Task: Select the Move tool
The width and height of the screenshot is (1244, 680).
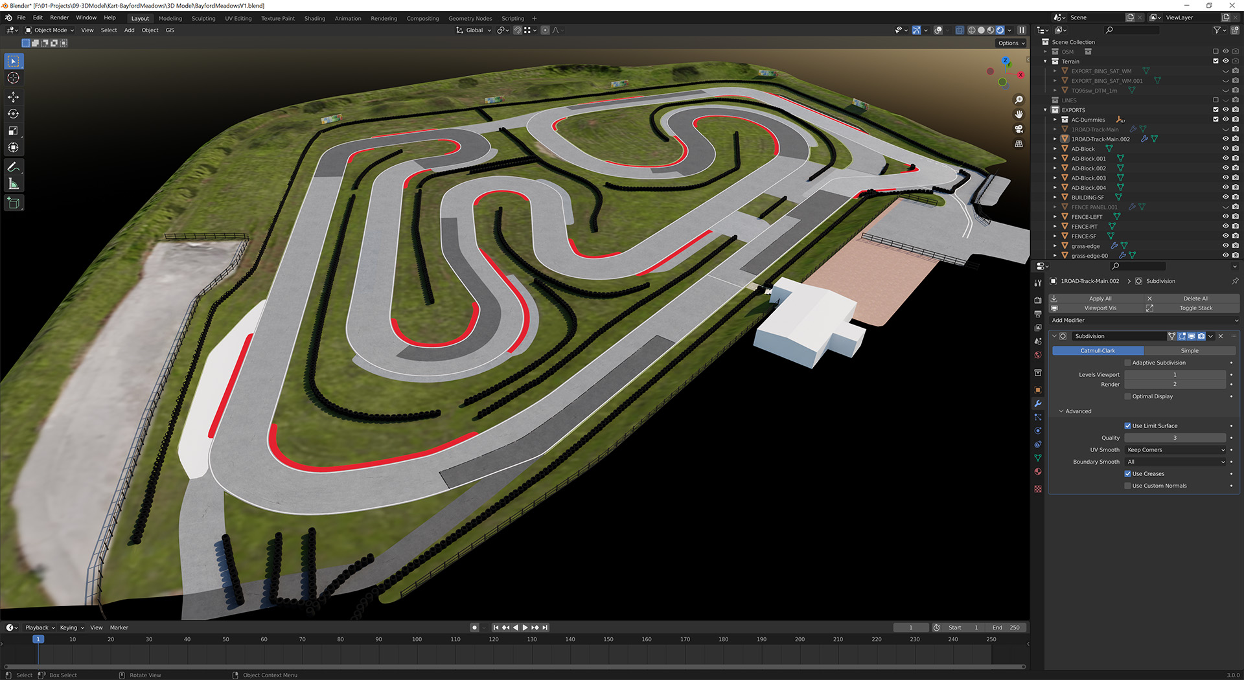Action: [x=13, y=97]
